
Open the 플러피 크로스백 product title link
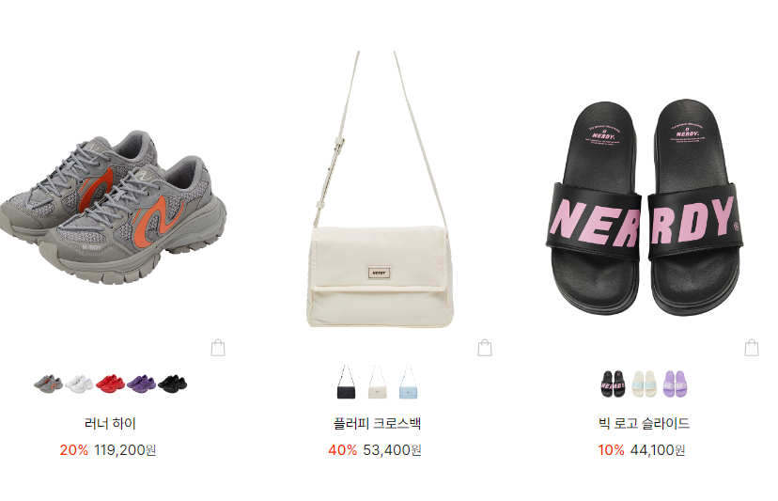click(x=377, y=424)
